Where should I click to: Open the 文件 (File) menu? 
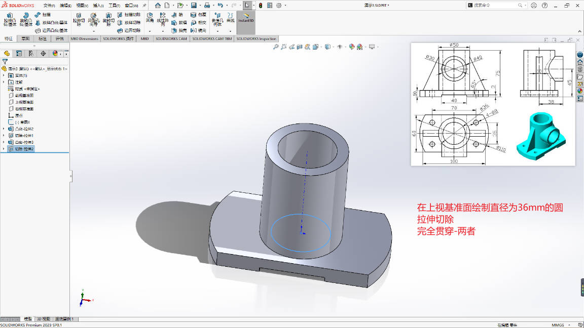click(49, 6)
